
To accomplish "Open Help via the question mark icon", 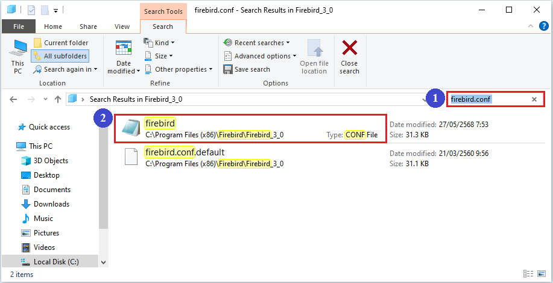I will 543,26.
